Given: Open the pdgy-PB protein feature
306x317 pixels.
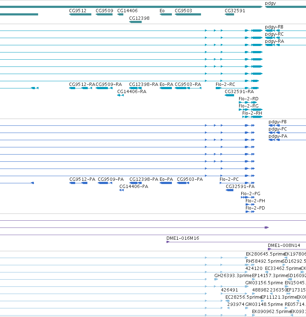Looking at the screenshot, I should point(287,125).
